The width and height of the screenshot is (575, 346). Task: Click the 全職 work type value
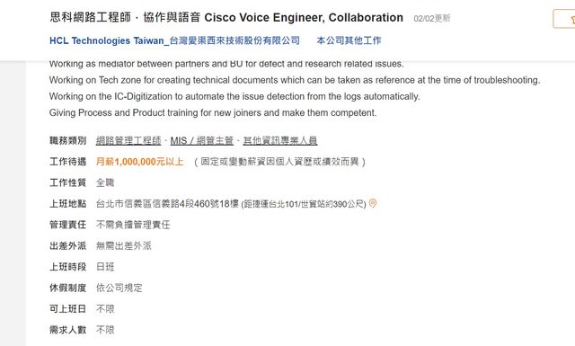click(x=105, y=182)
